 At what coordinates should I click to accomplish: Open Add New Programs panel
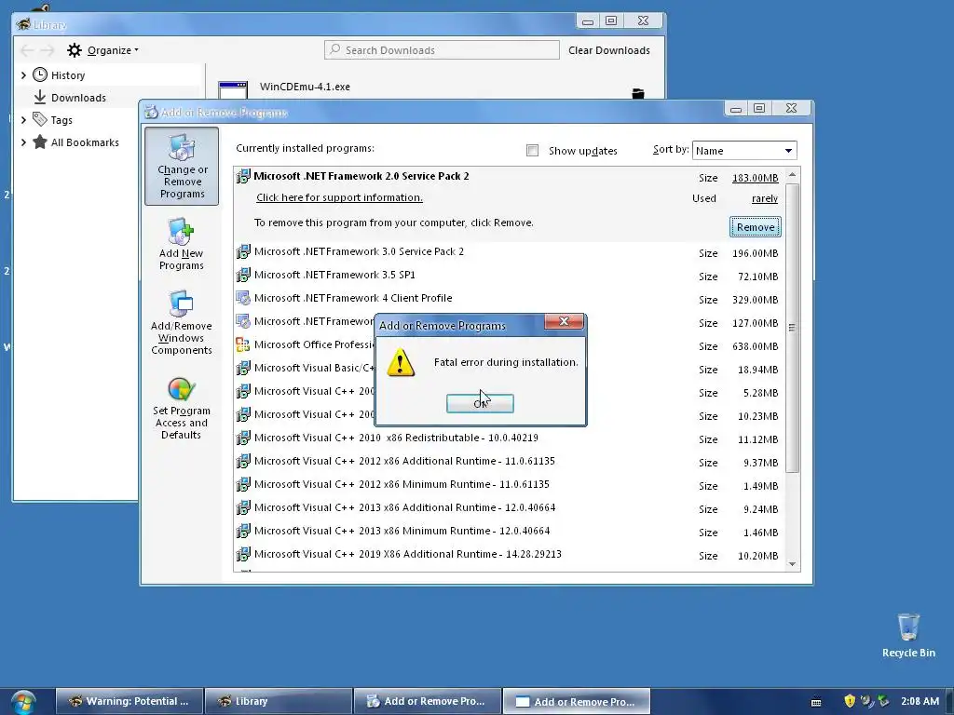[x=182, y=245]
